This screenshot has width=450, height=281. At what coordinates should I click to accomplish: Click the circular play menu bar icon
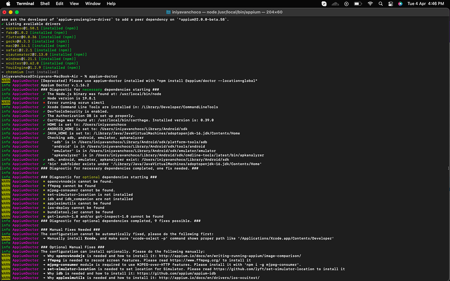click(346, 3)
